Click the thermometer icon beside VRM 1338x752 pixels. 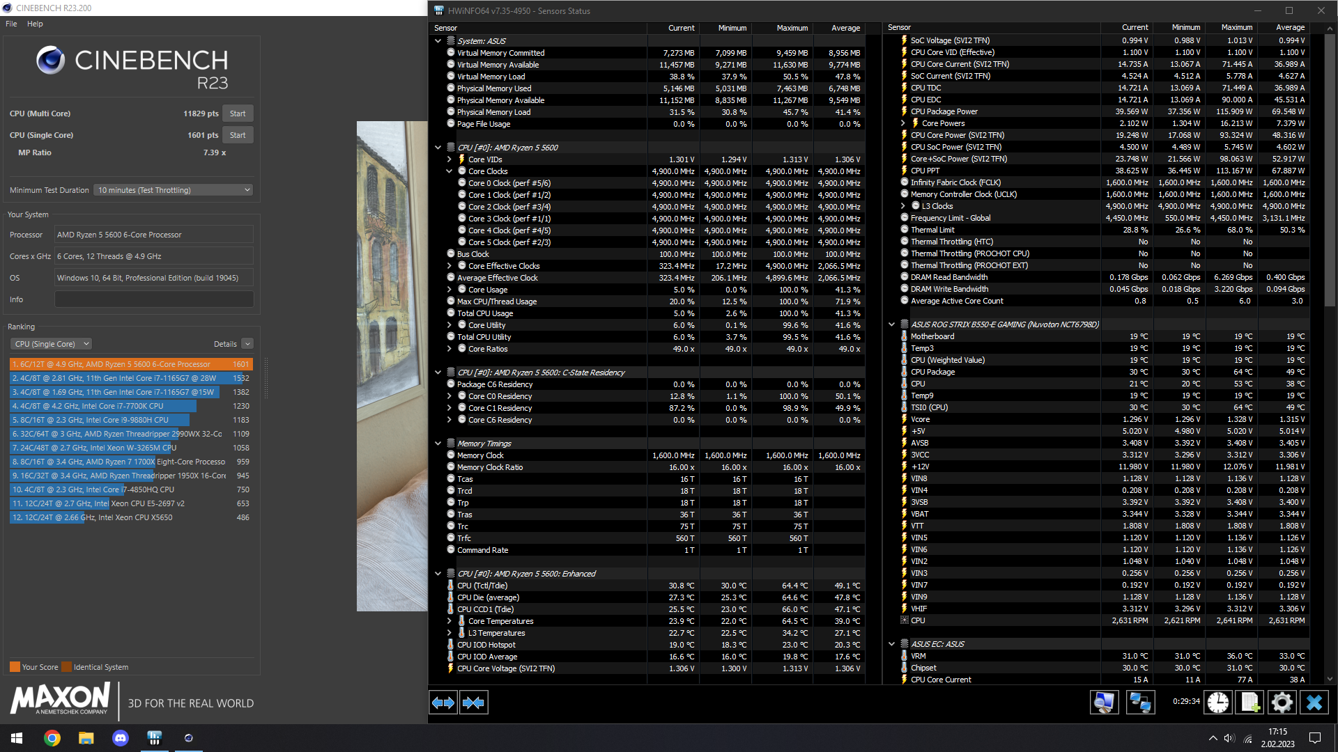[905, 656]
